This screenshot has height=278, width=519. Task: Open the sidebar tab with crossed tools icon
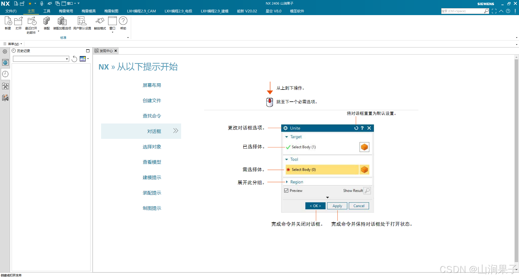tap(5, 86)
